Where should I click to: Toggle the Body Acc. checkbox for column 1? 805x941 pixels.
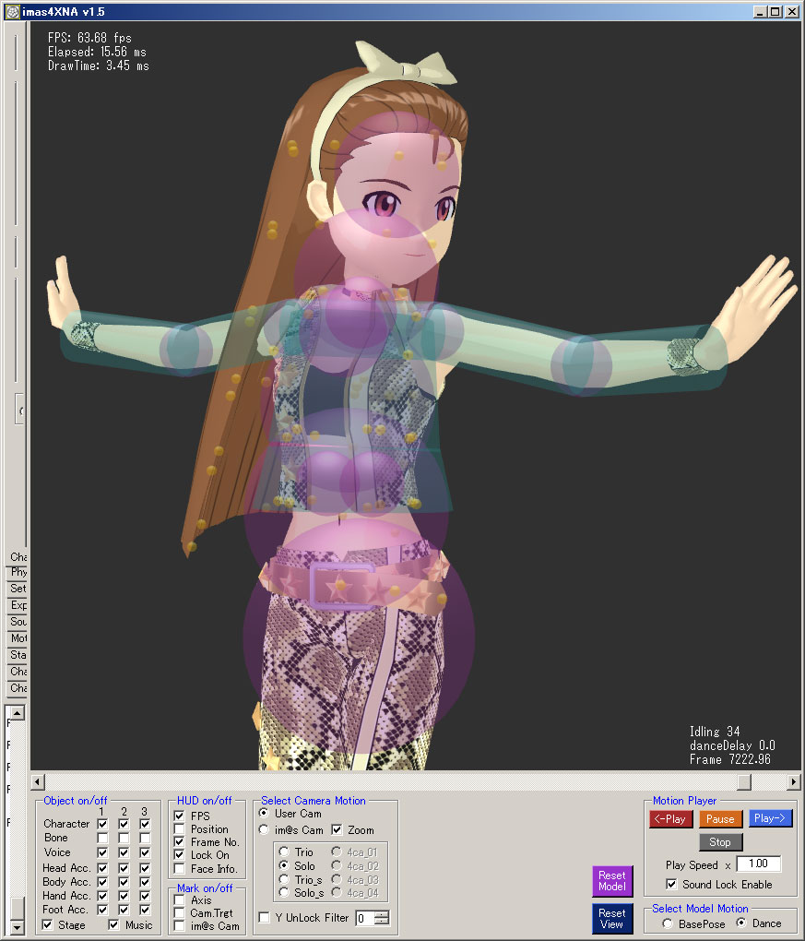pyautogui.click(x=102, y=882)
